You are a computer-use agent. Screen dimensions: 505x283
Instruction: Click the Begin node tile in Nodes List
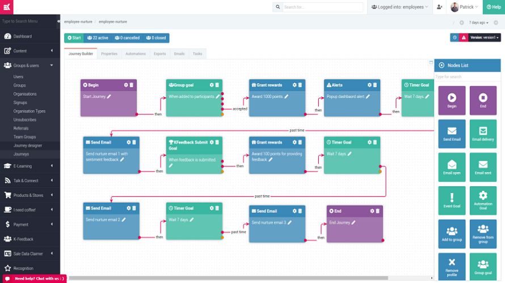pyautogui.click(x=452, y=100)
